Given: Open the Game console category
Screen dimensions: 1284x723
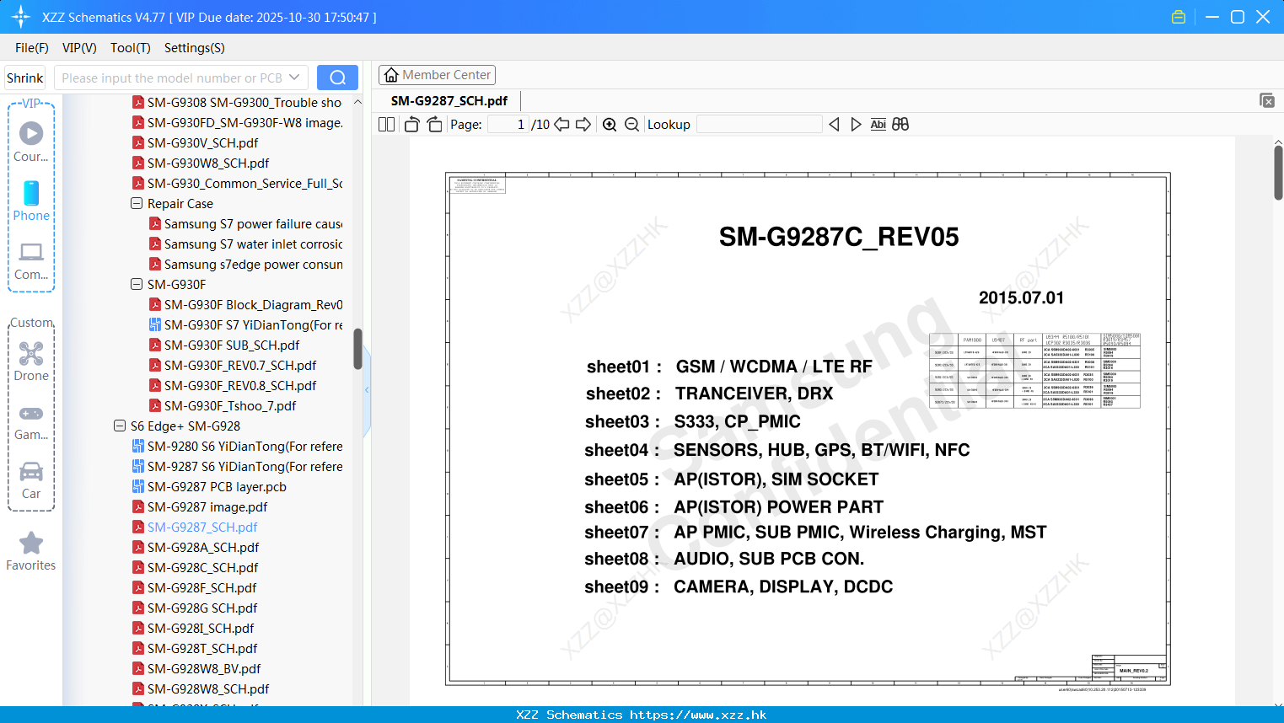Looking at the screenshot, I should [31, 419].
